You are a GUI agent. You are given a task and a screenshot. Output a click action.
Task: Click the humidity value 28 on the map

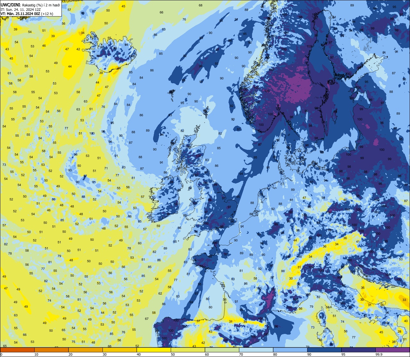(399, 332)
